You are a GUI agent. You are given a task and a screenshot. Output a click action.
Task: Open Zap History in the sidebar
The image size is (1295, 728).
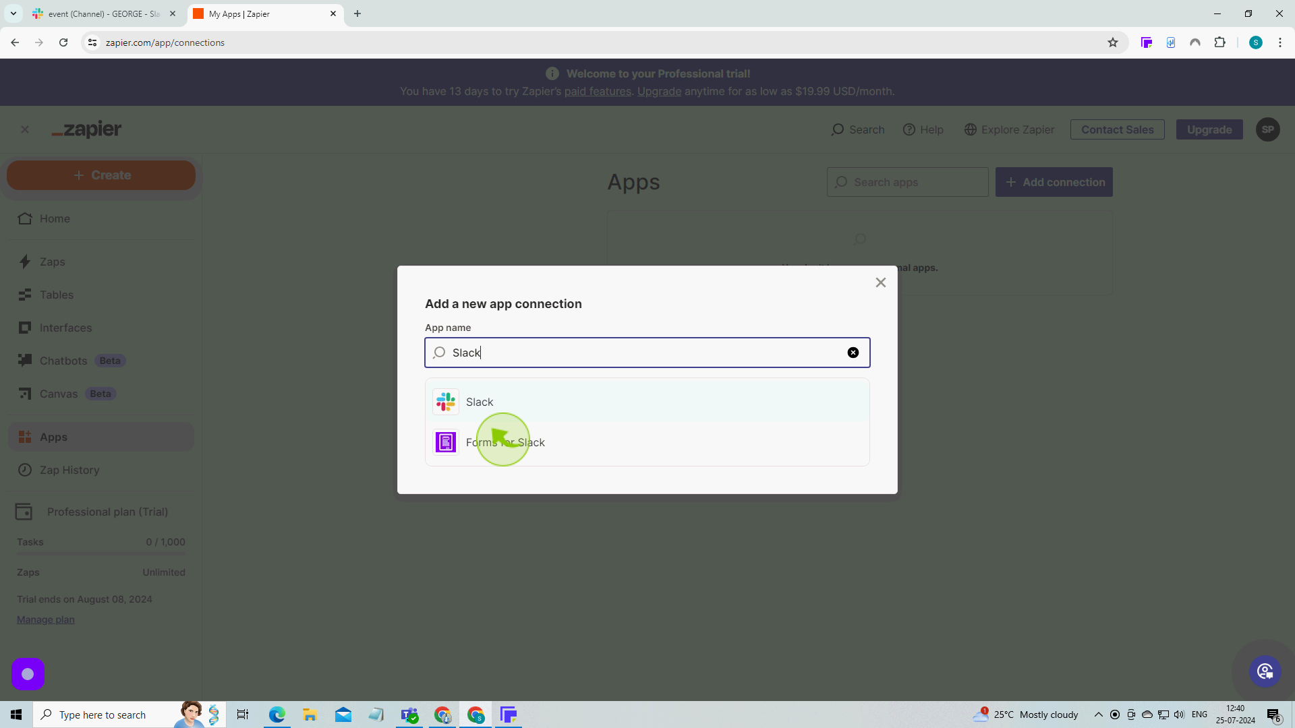[101, 470]
